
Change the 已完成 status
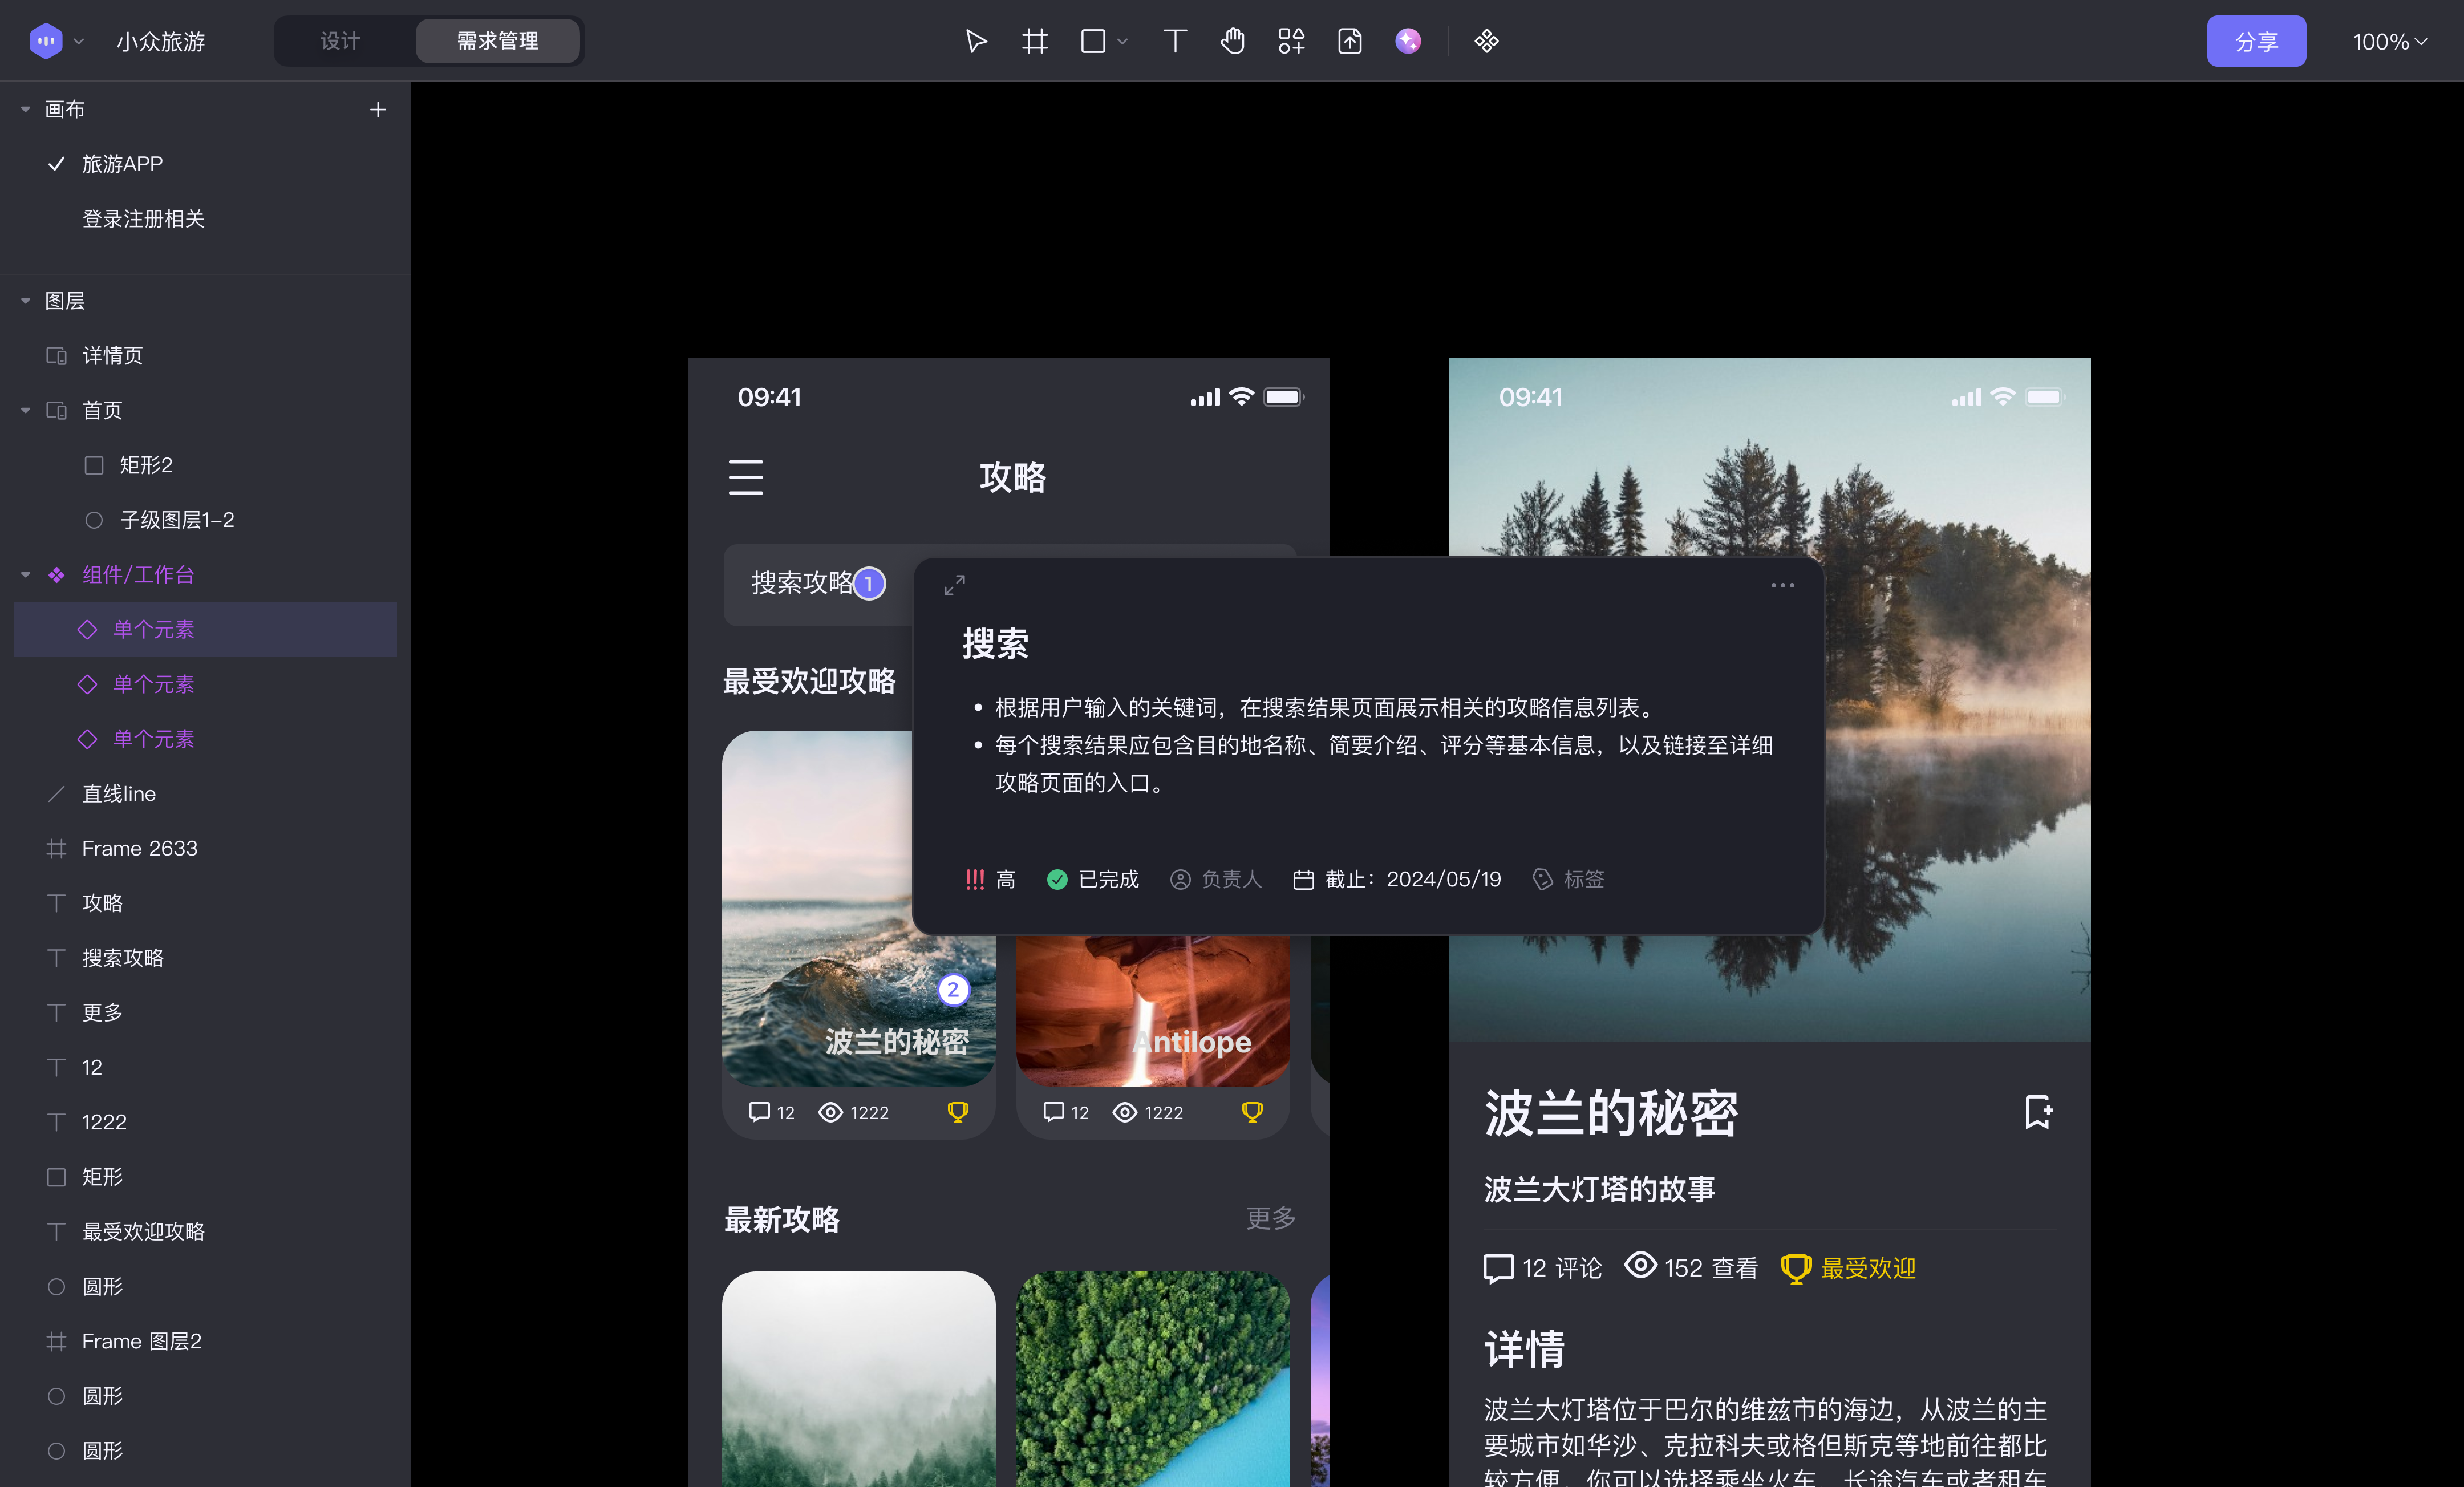click(x=1093, y=879)
